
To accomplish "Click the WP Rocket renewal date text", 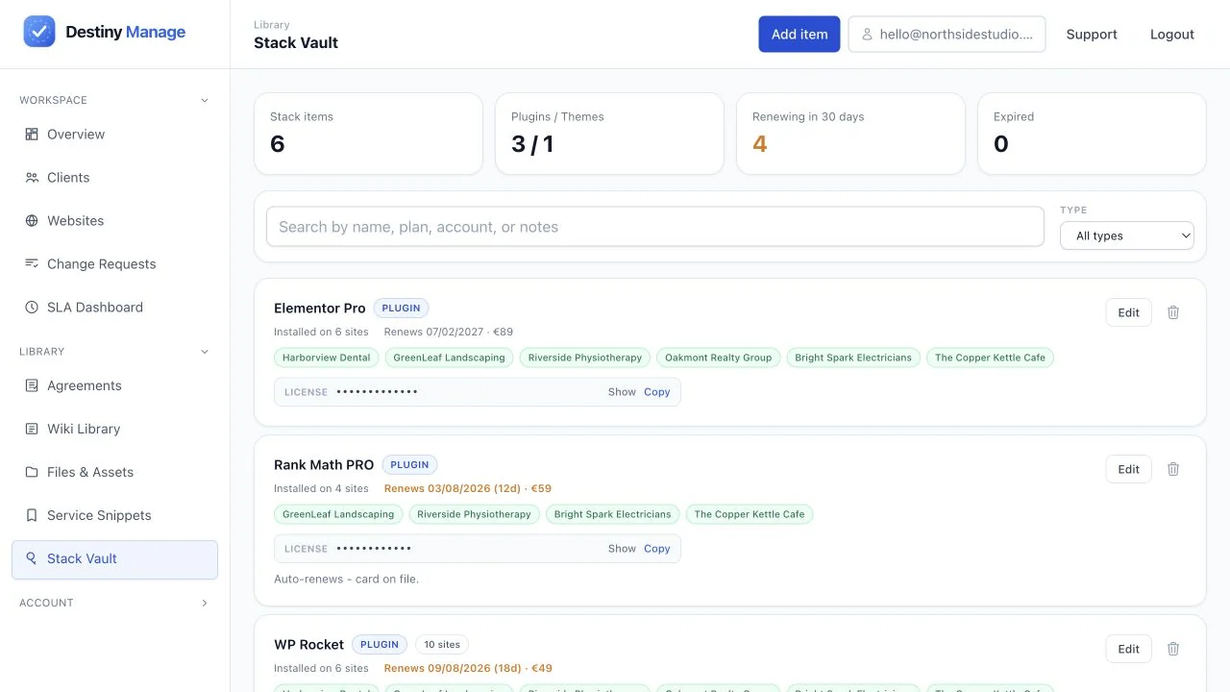I will tap(468, 668).
